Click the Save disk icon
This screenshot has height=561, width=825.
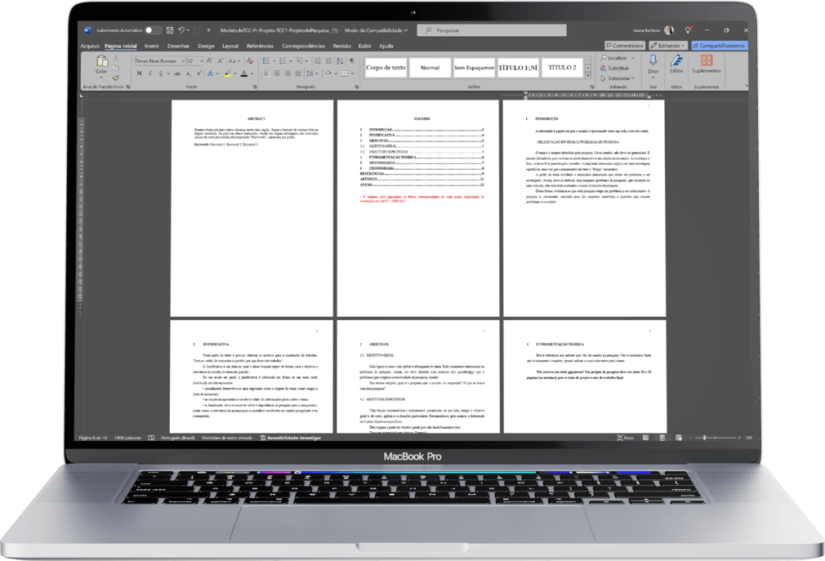point(168,29)
